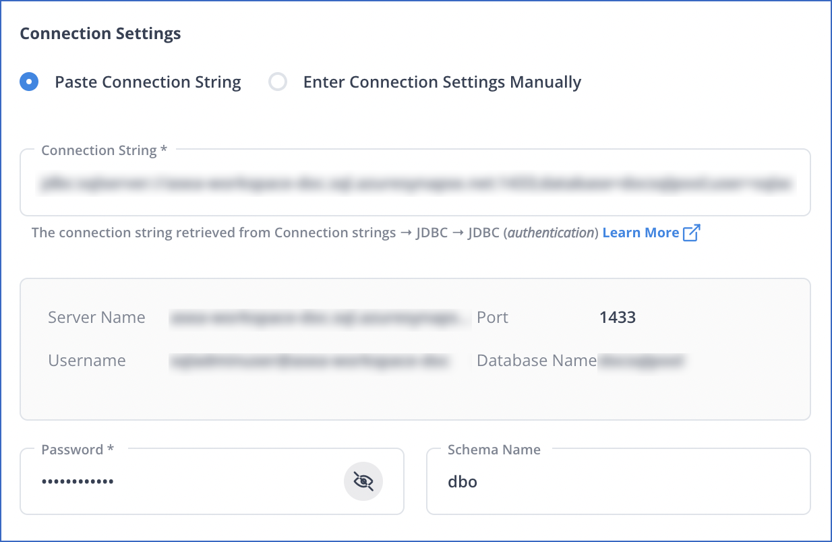The width and height of the screenshot is (832, 542).
Task: Select the Port value 1433
Action: pyautogui.click(x=618, y=317)
